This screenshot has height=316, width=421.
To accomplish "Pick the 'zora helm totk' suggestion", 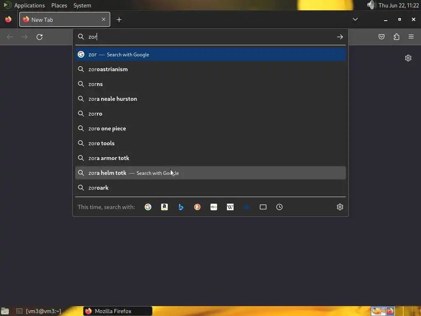I will 210,173.
